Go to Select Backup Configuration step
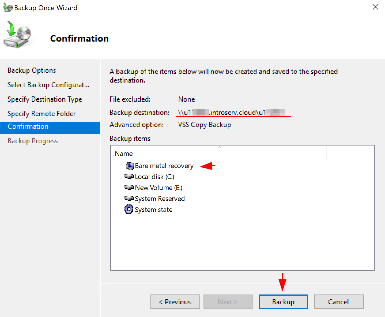Viewport: 385px width, 317px height. tap(48, 85)
